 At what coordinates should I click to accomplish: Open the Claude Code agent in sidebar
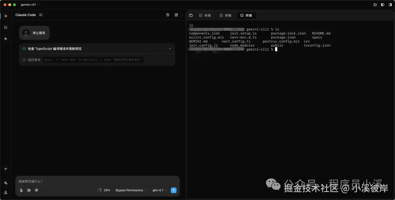(5, 16)
